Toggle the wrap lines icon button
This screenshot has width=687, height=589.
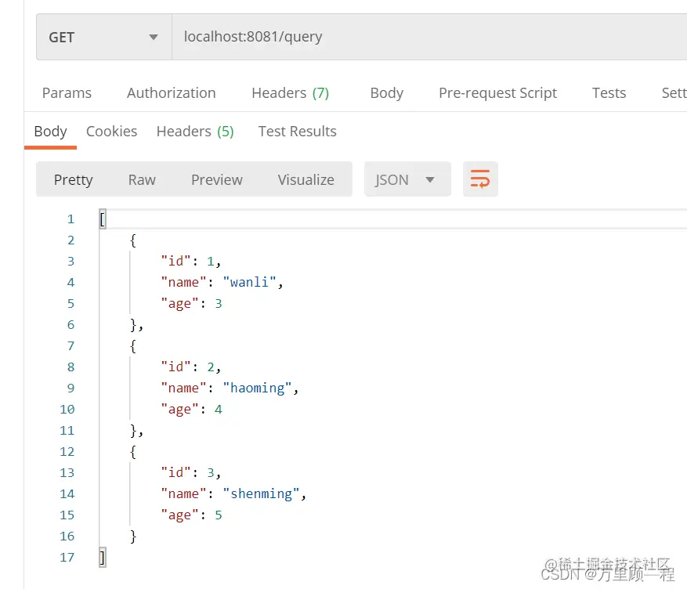(480, 179)
